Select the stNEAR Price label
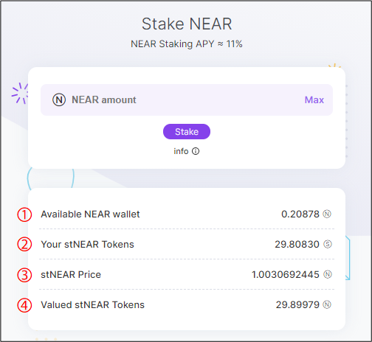 coord(71,274)
